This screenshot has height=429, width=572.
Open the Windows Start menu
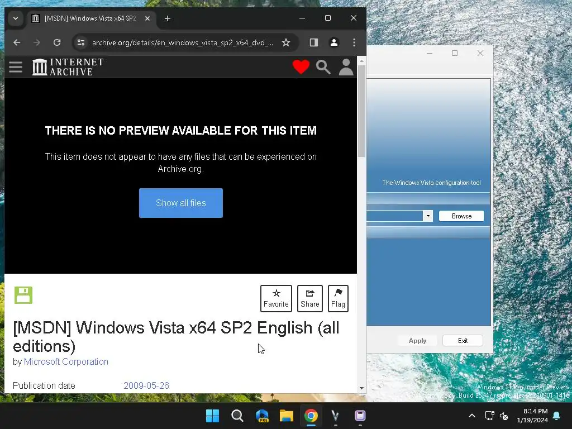pos(213,416)
